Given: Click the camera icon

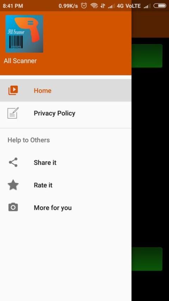Looking at the screenshot, I should tap(13, 207).
